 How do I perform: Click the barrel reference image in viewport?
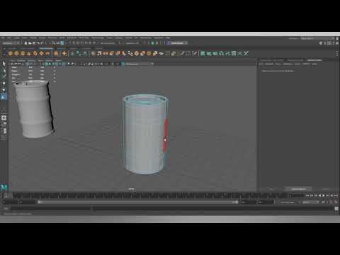[x=34, y=108]
